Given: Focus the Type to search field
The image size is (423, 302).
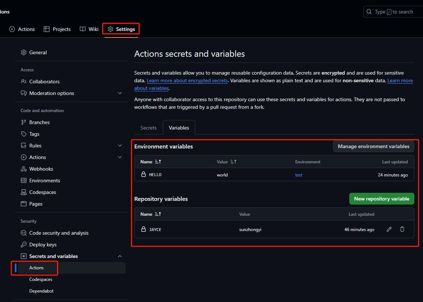Looking at the screenshot, I should [395, 12].
